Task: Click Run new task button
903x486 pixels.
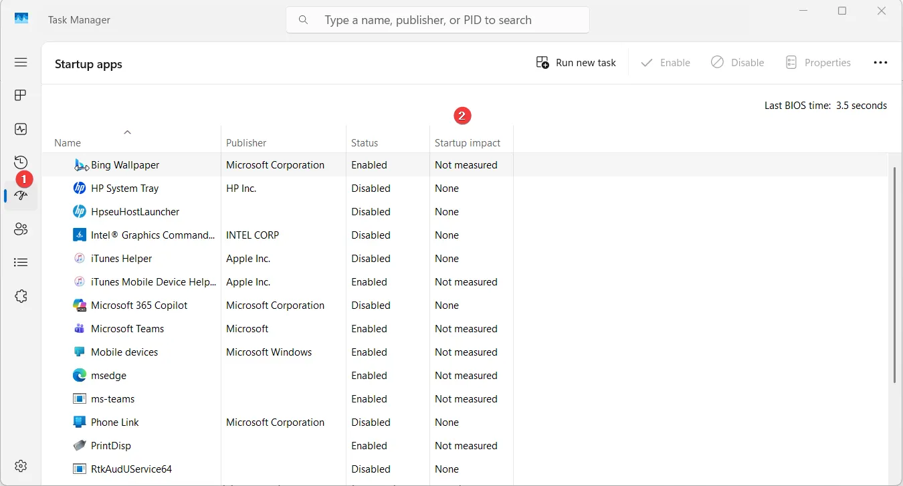Action: 576,63
